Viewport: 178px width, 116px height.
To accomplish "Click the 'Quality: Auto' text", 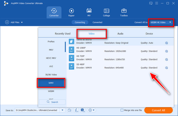I will tap(147, 43).
